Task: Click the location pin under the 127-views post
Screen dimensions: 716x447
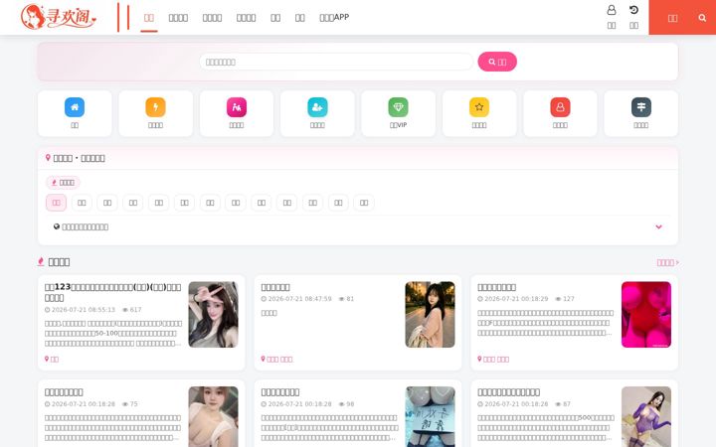Action: coord(479,359)
